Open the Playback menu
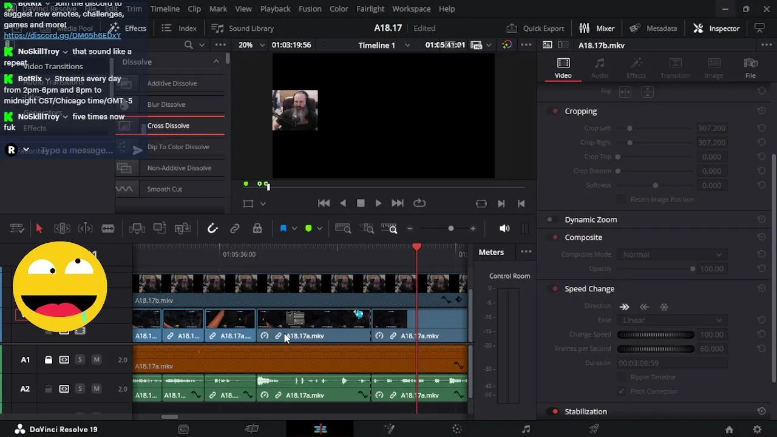Viewport: 777px width, 437px height. point(276,9)
